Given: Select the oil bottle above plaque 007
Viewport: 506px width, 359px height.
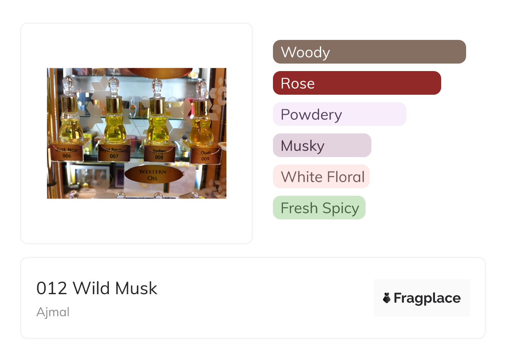Looking at the screenshot, I should (115, 110).
